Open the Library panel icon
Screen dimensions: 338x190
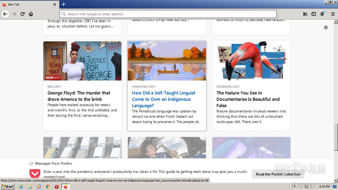pyautogui.click(x=305, y=14)
